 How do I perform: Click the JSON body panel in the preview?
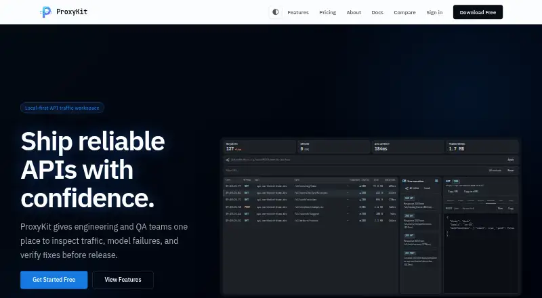click(481, 254)
